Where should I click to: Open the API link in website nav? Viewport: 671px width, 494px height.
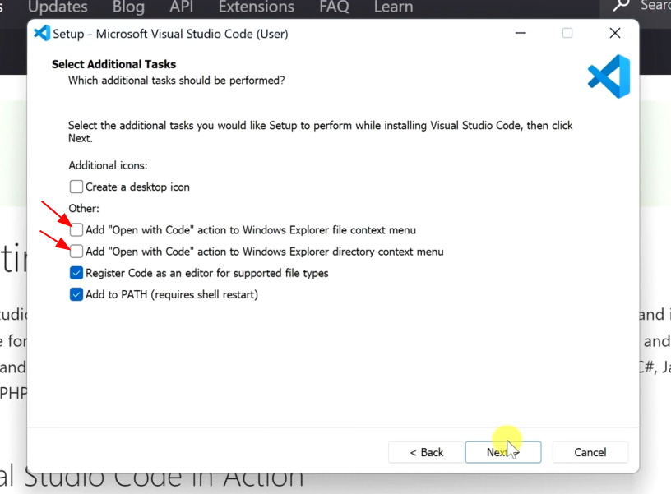182,7
